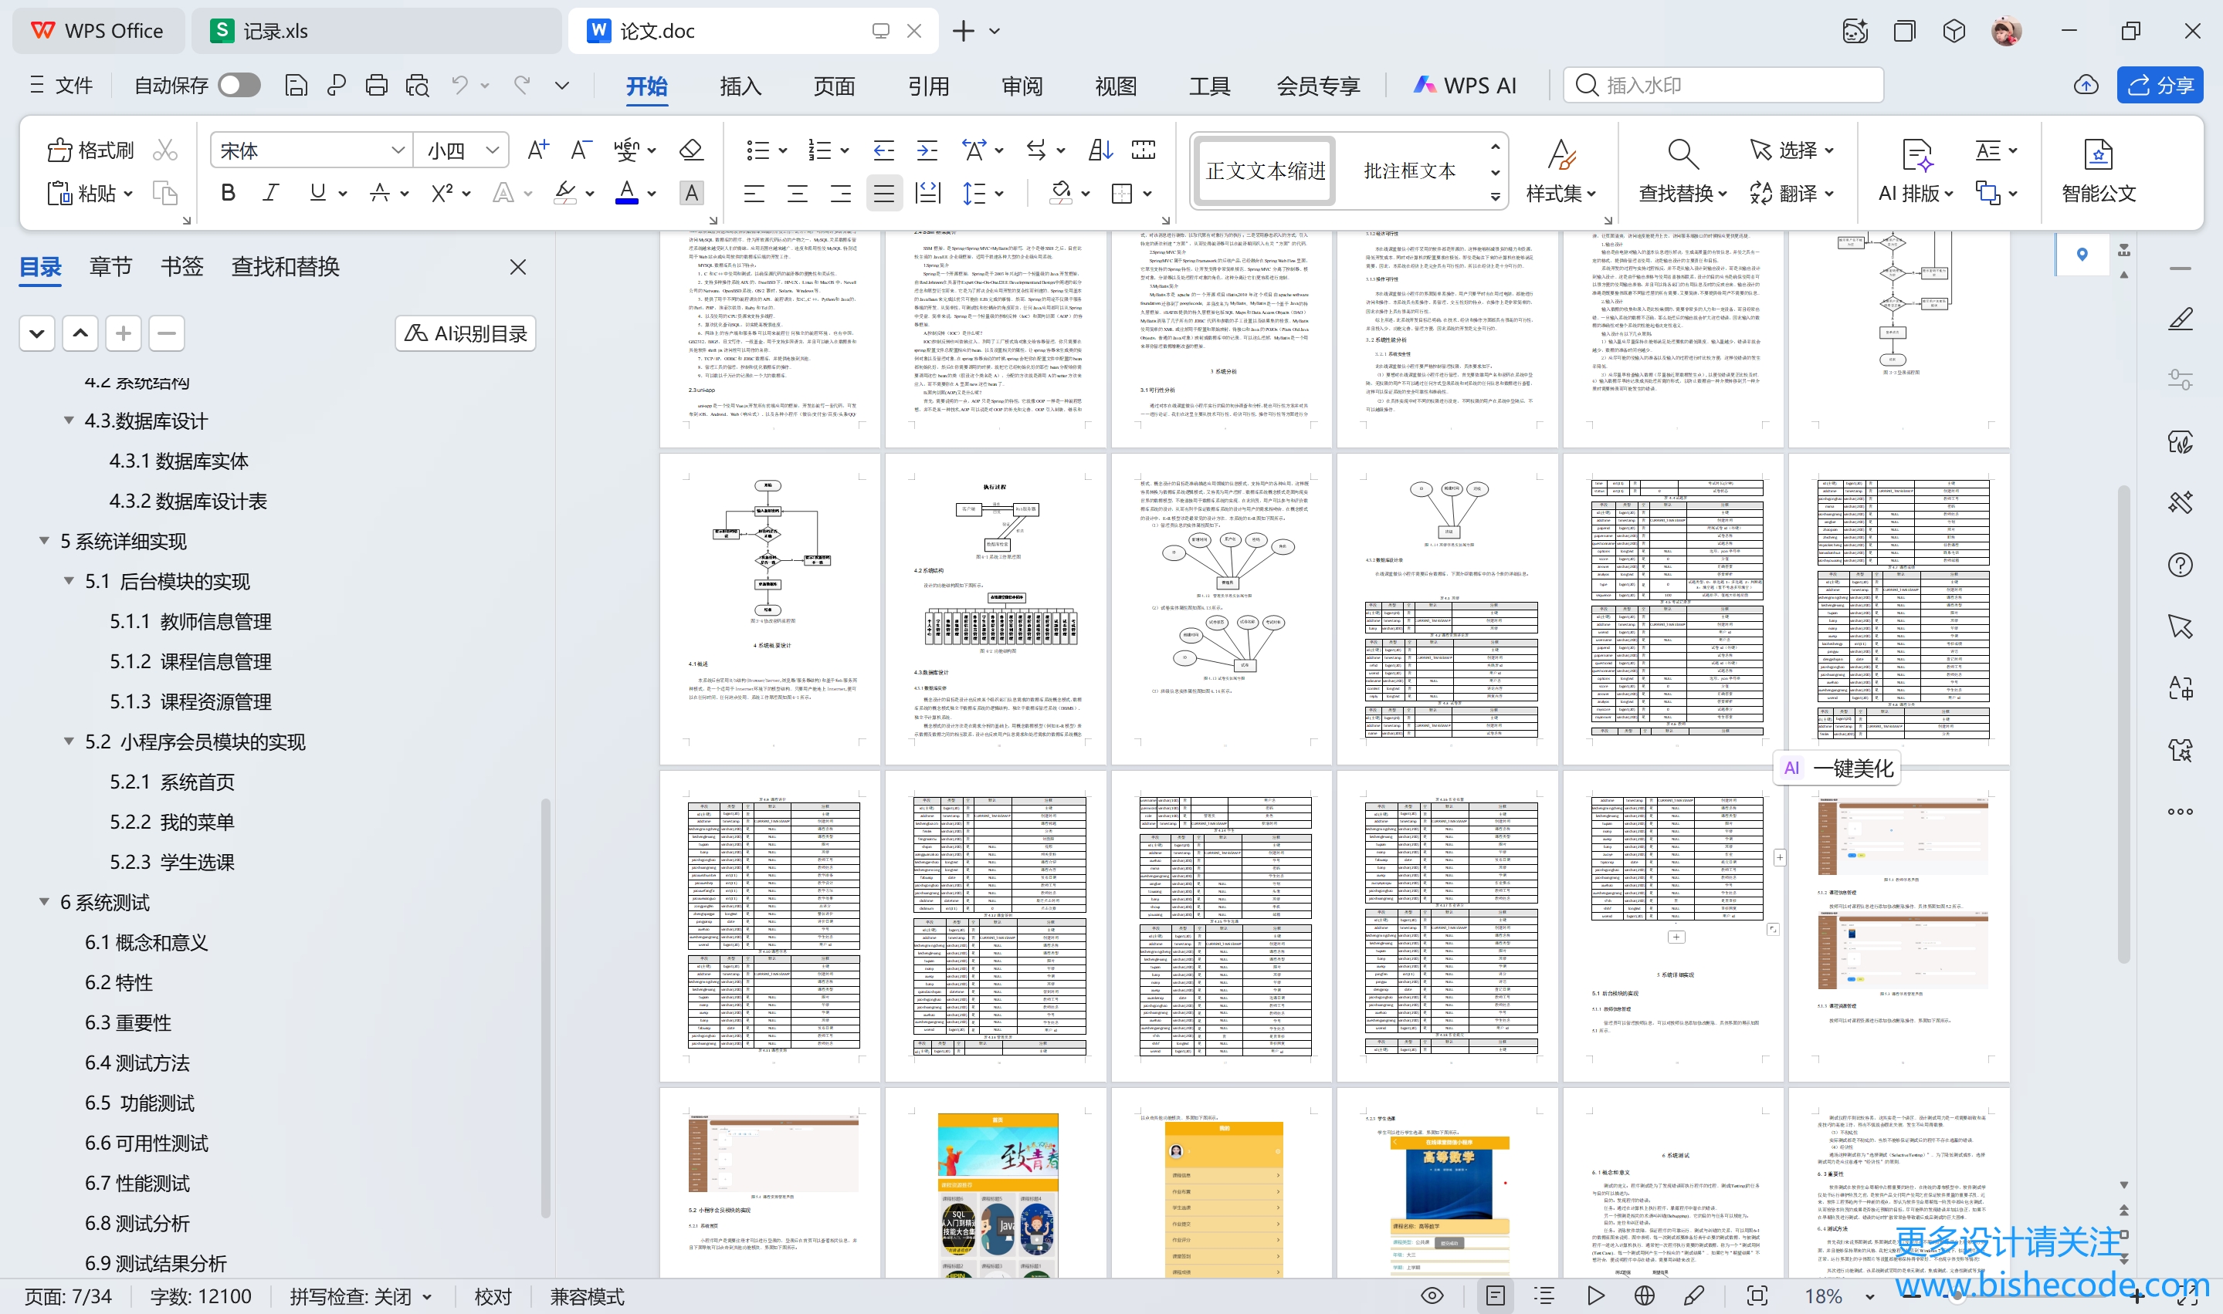This screenshot has height=1314, width=2223.
Task: Toggle the character shading A button
Action: pyautogui.click(x=691, y=193)
